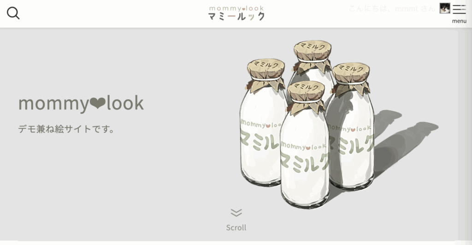Click the "menu" text label under the hamburger

[x=459, y=21]
